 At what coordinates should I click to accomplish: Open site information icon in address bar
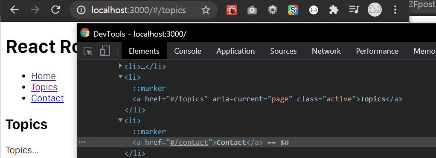pos(81,10)
